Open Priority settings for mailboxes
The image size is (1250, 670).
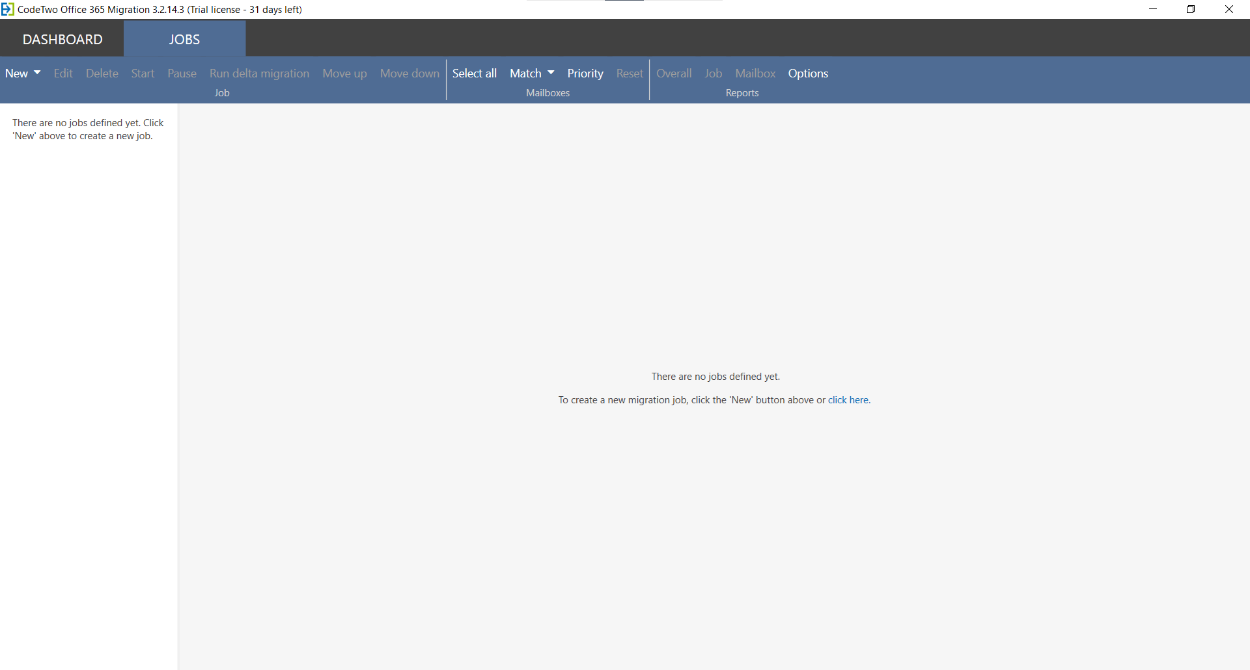click(585, 74)
